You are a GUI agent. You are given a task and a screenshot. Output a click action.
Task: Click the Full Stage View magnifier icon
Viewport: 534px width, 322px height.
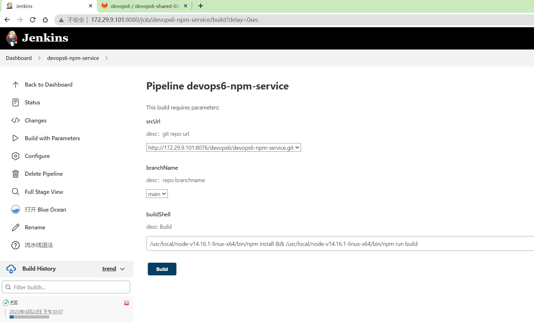click(x=16, y=192)
